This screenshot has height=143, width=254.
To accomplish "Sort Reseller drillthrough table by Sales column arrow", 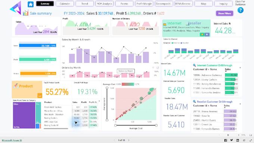I will [225, 108].
